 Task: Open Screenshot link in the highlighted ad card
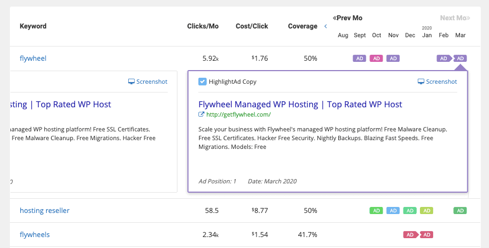tap(437, 82)
